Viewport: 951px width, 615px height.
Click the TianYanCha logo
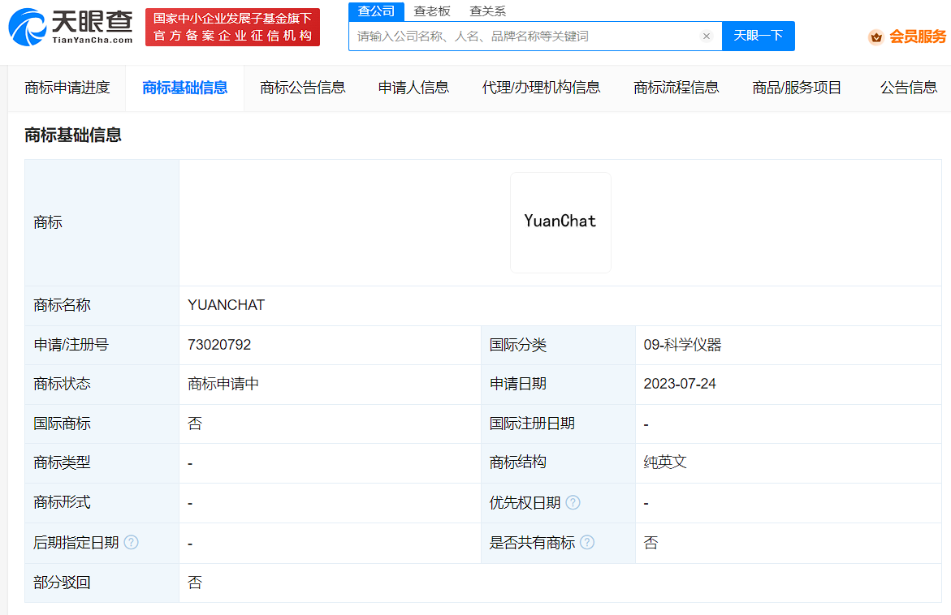click(71, 27)
